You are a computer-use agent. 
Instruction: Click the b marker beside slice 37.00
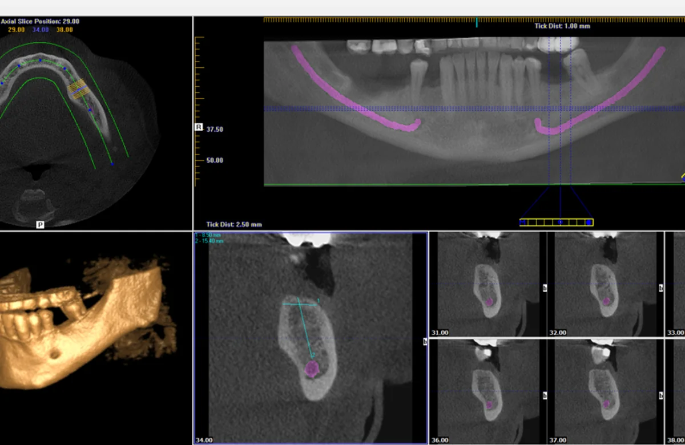pyautogui.click(x=661, y=395)
